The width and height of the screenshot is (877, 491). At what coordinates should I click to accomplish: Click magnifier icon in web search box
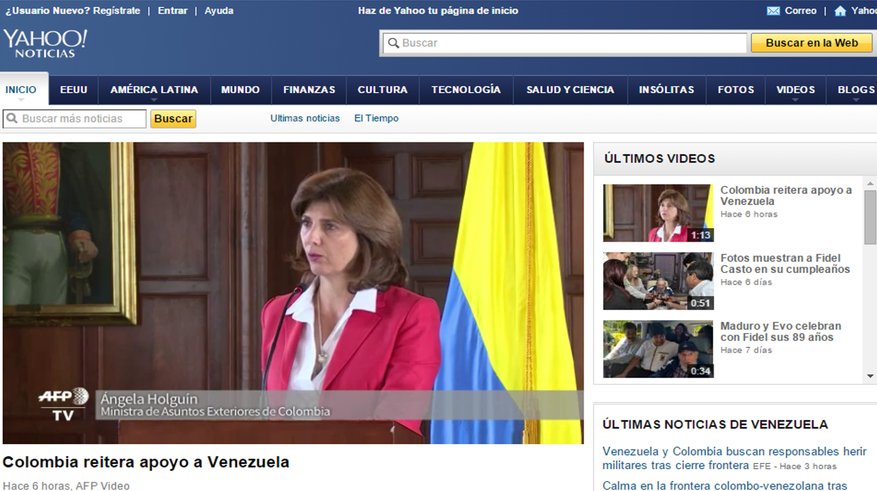[x=394, y=43]
